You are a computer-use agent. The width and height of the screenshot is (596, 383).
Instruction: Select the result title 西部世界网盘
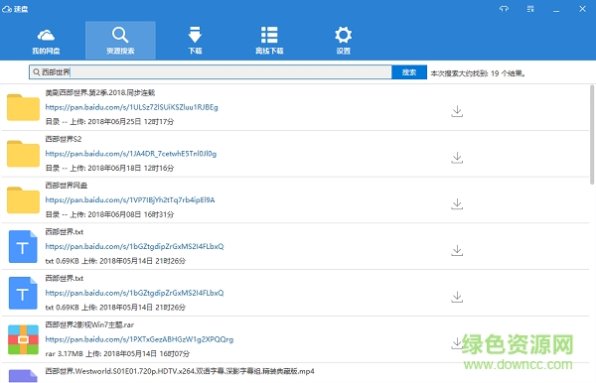coord(67,186)
